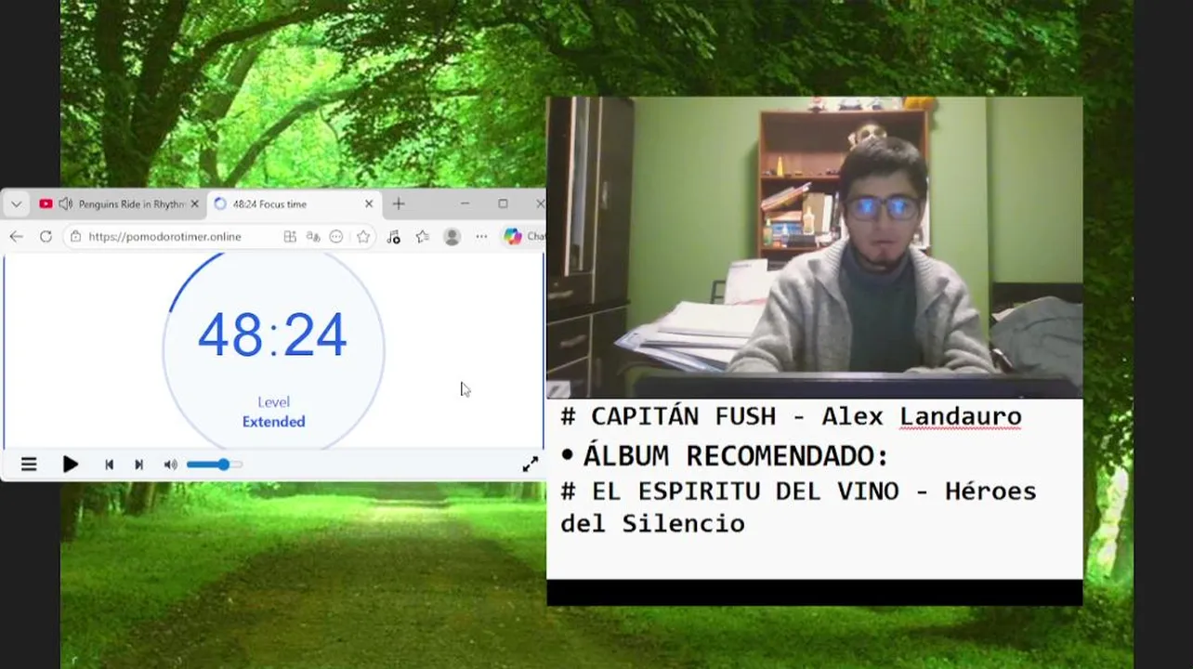Image resolution: width=1193 pixels, height=669 pixels.
Task: Open the Copilot Chat button
Action: click(524, 237)
